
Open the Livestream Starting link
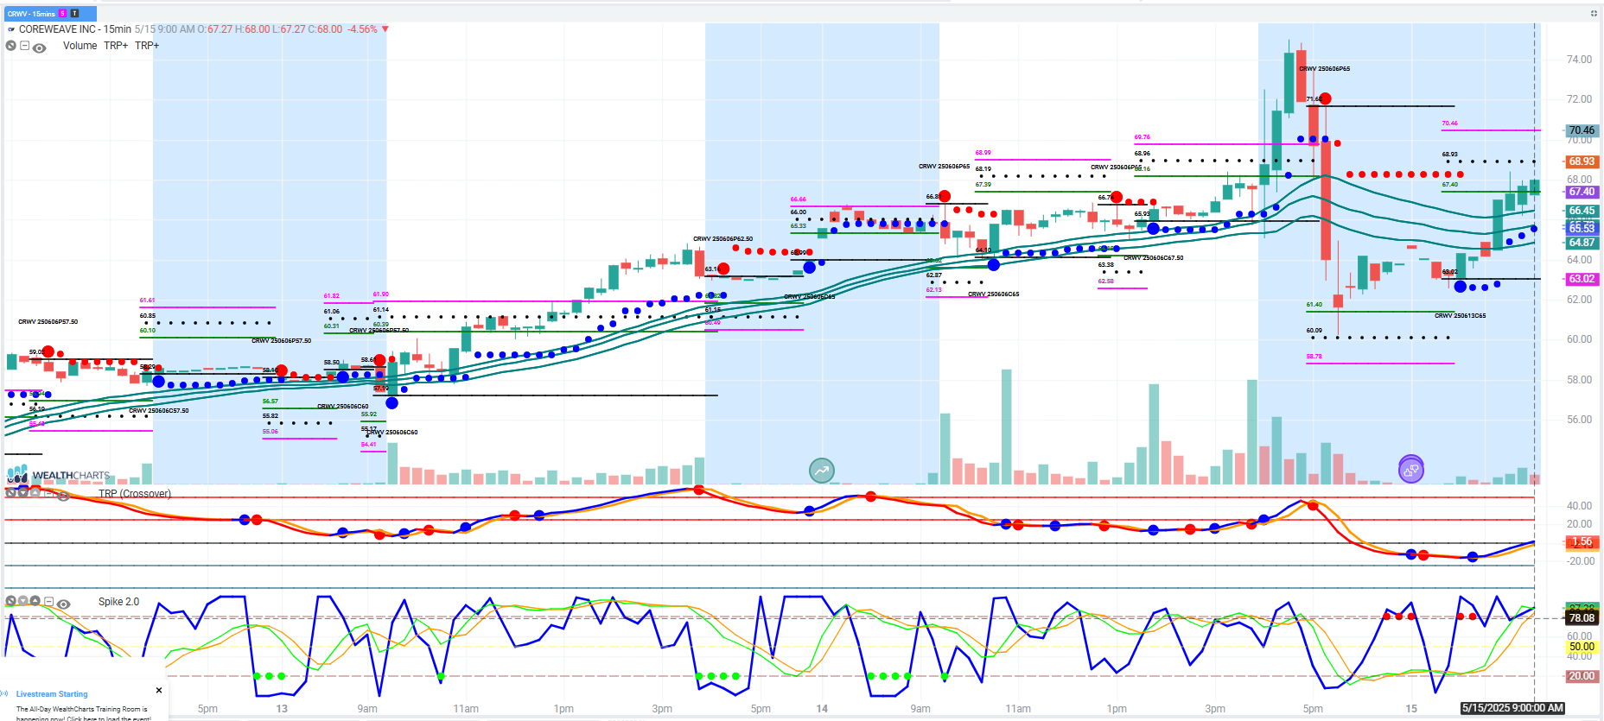tap(52, 694)
